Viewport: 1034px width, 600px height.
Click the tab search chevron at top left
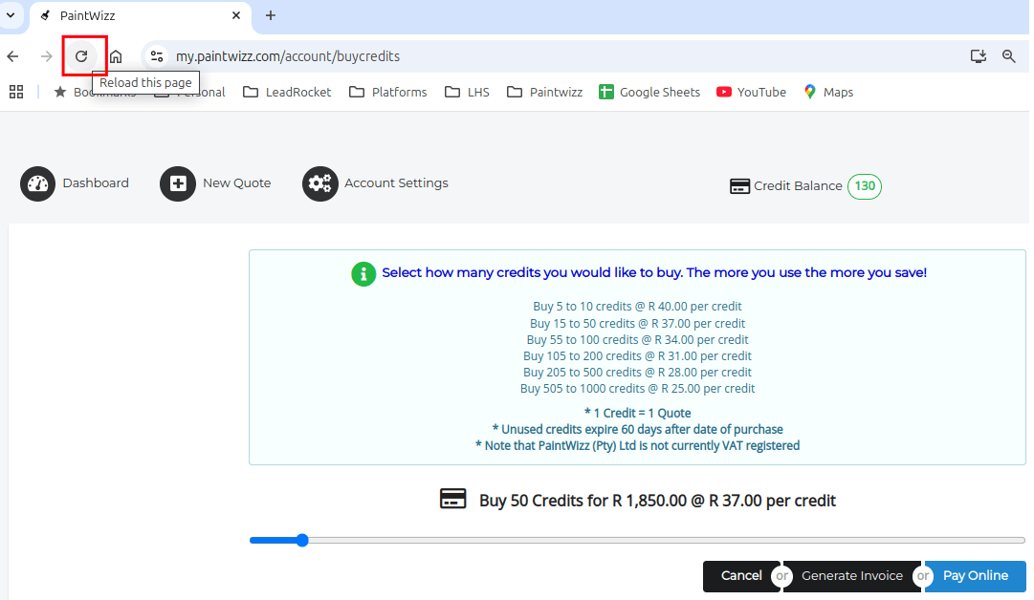11,15
